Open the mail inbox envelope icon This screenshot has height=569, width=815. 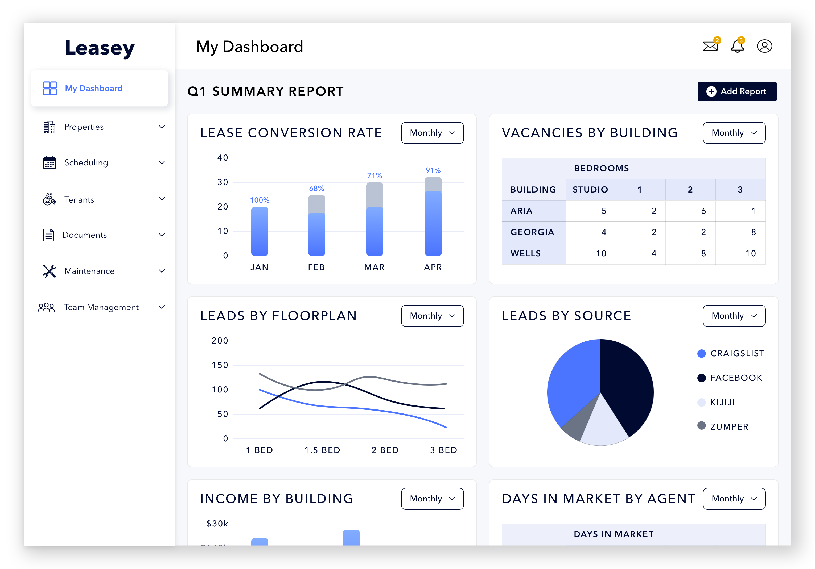pyautogui.click(x=710, y=46)
